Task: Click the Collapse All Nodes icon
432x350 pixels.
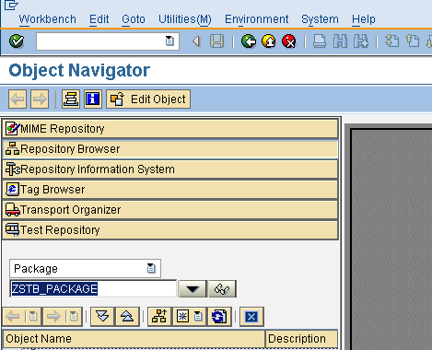Action: tap(127, 317)
